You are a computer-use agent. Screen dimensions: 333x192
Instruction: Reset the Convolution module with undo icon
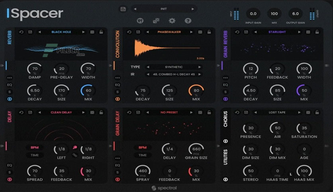[129, 32]
